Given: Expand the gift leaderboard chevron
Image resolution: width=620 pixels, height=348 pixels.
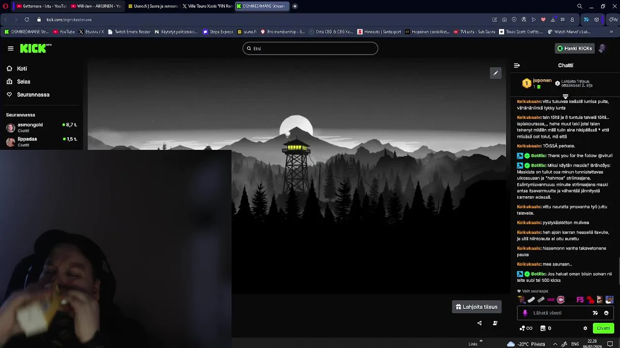Looking at the screenshot, I should pyautogui.click(x=565, y=97).
